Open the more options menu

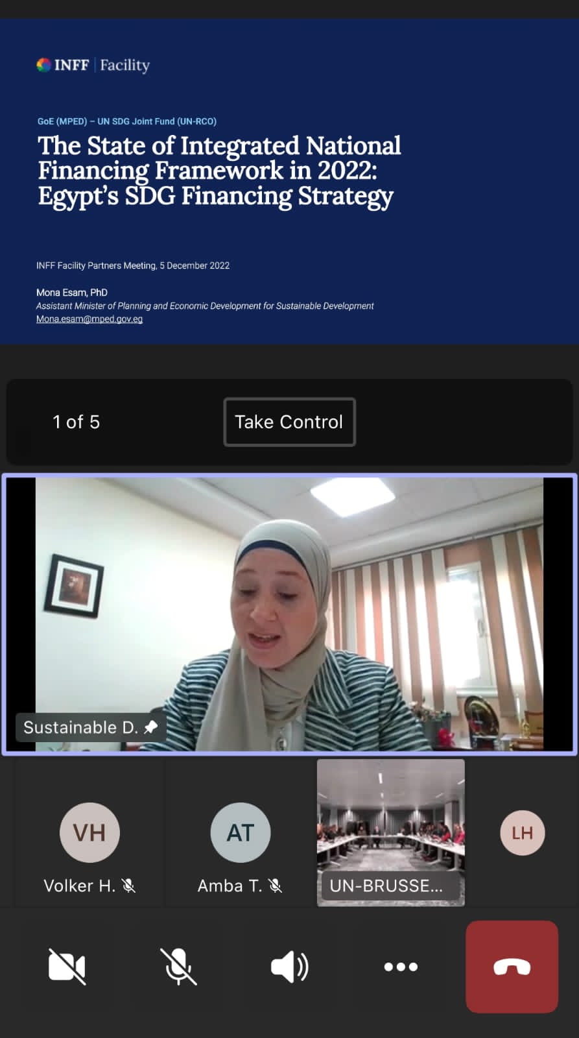pos(401,967)
